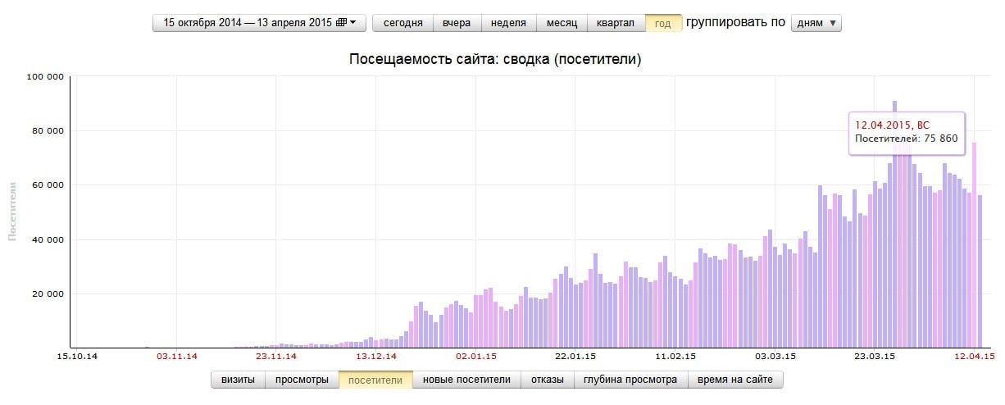Click the 22.01.15 axis date label

pos(576,357)
